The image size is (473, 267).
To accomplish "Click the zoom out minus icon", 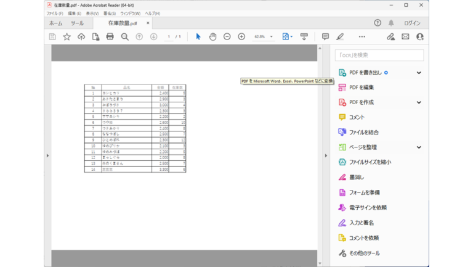I will 227,36.
